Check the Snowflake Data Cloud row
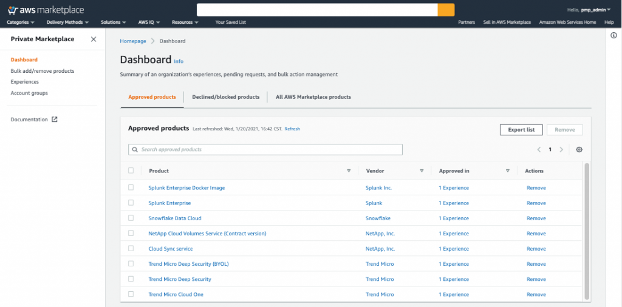 131,218
